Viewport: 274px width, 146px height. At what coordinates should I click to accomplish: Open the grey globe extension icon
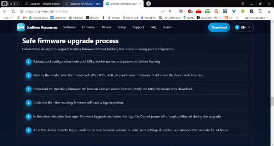pyautogui.click(x=181, y=11)
